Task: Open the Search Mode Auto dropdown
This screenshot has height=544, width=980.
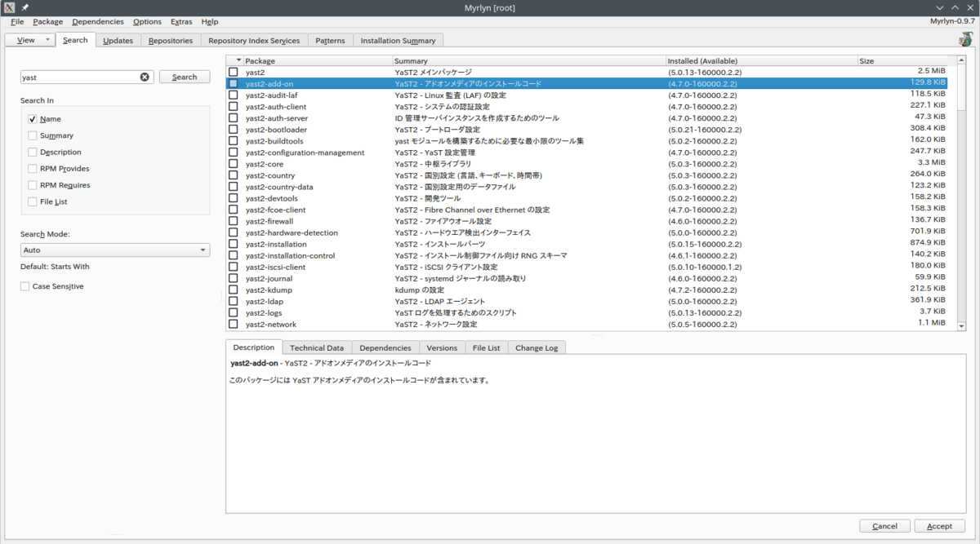Action: coord(115,250)
